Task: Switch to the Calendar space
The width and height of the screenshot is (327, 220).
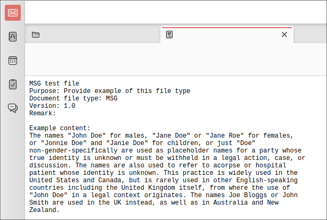Action: click(x=13, y=61)
